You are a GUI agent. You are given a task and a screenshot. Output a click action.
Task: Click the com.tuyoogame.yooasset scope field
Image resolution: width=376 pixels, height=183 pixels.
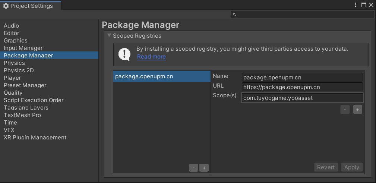pos(302,98)
